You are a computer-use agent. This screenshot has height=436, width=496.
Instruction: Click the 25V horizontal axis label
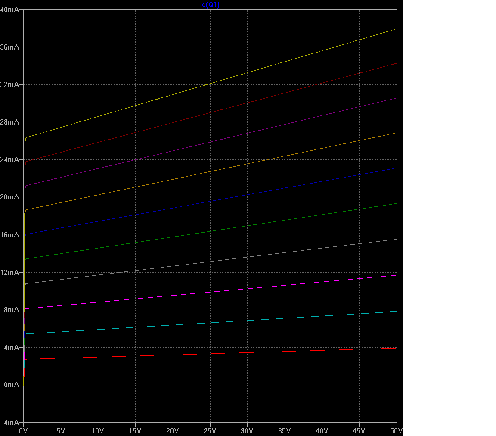[210, 431]
